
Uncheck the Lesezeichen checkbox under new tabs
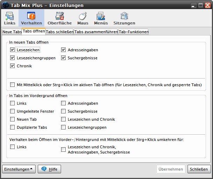tap(12, 50)
